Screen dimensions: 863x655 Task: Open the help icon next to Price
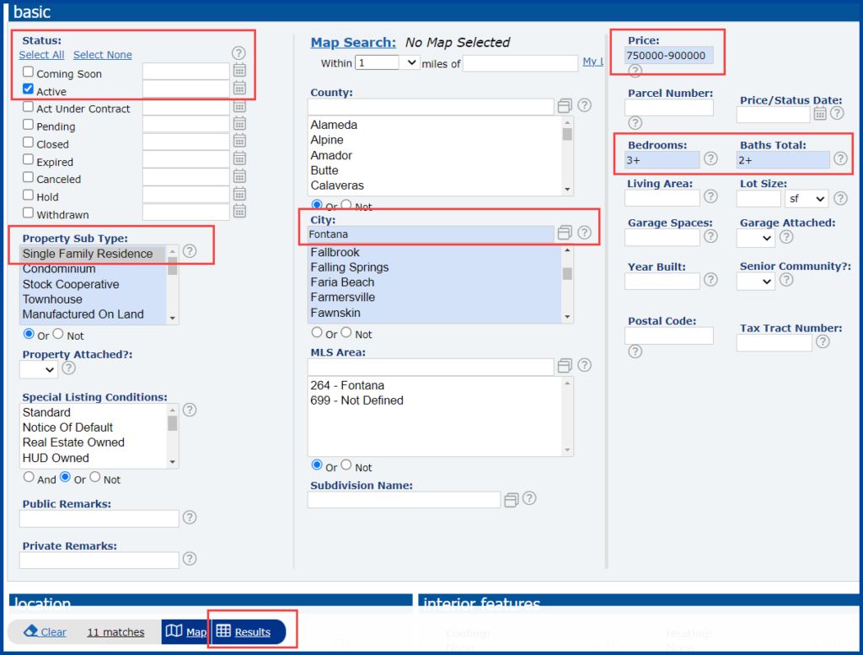pyautogui.click(x=635, y=72)
